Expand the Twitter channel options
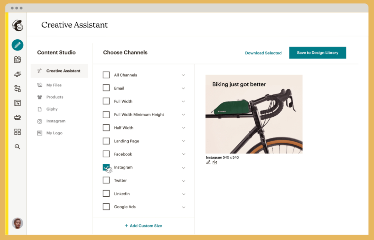The image size is (374, 240). pos(184,181)
